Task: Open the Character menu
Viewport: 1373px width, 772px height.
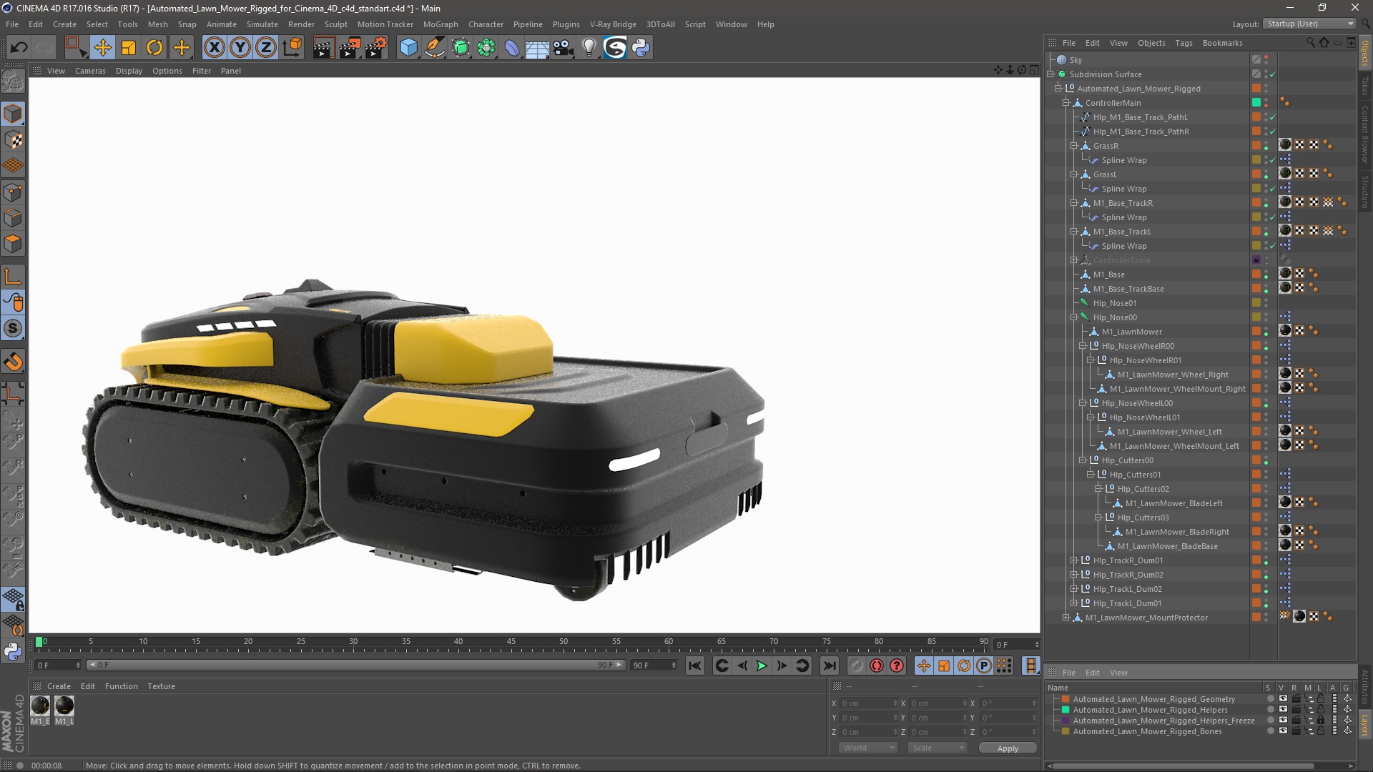Action: click(x=486, y=24)
